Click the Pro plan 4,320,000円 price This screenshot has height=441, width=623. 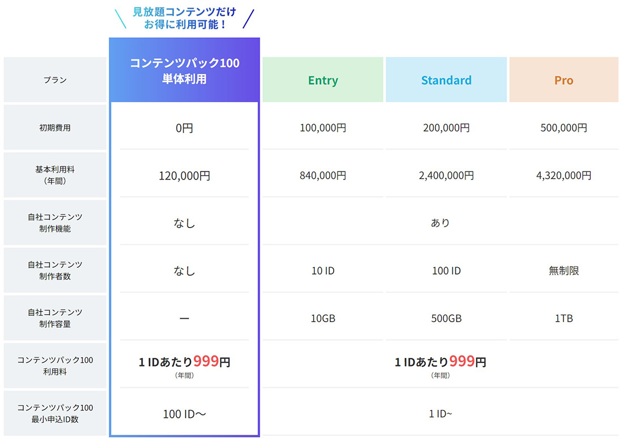[564, 175]
